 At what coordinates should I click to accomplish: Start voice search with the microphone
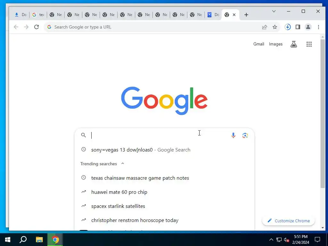[x=233, y=135]
